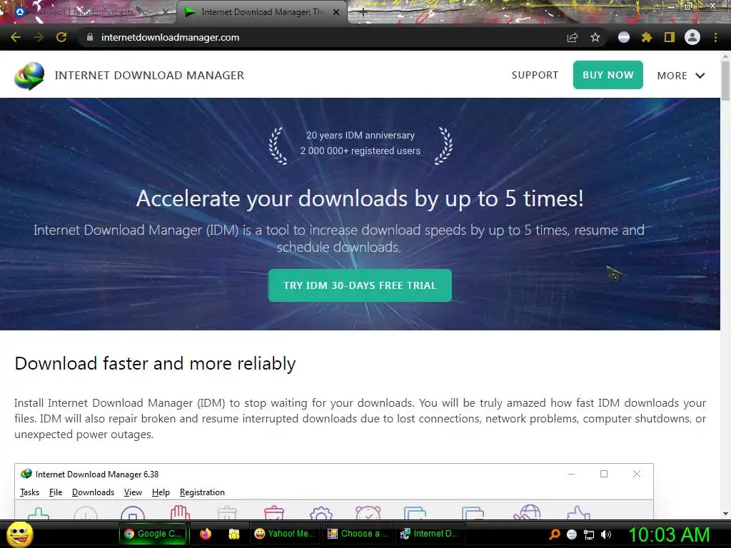Close the TechSpot tab
731x548 pixels.
pyautogui.click(x=165, y=13)
